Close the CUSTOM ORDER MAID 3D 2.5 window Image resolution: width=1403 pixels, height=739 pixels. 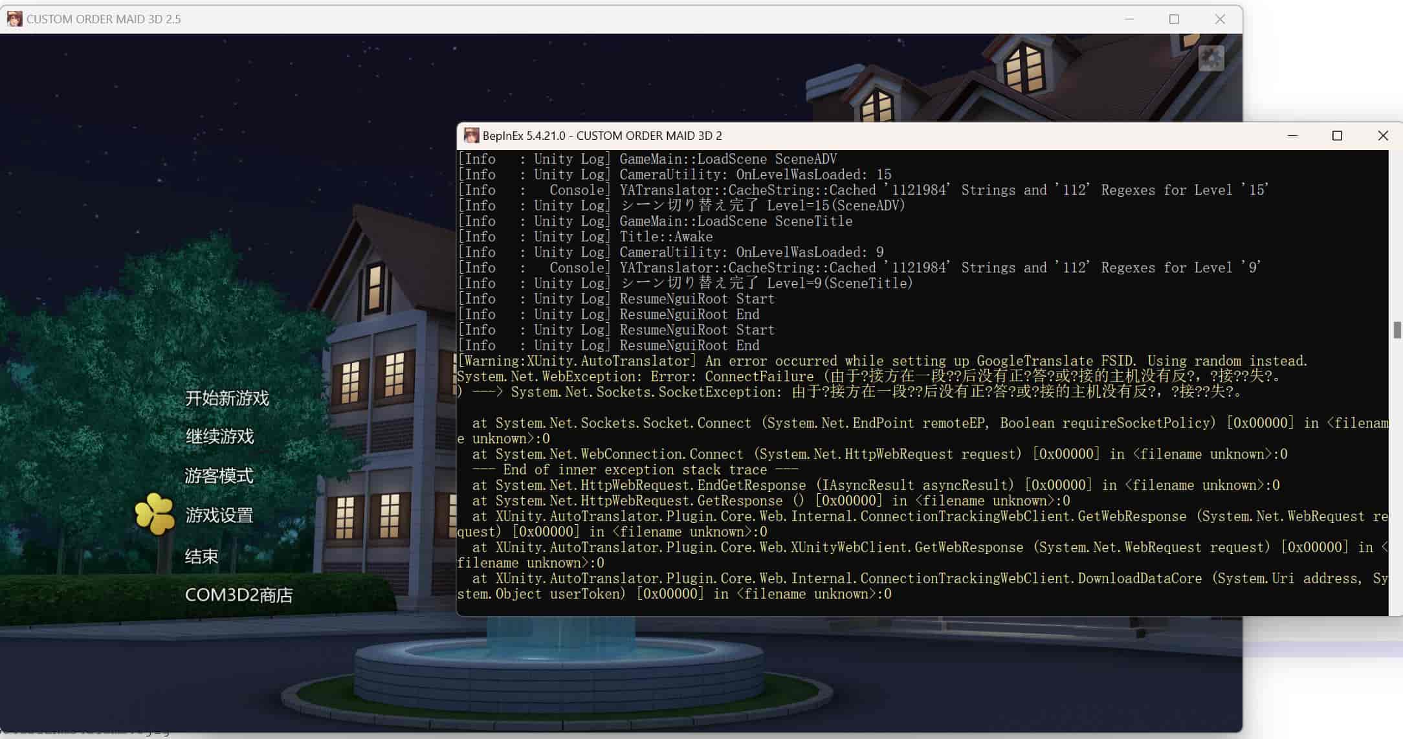[x=1219, y=19]
